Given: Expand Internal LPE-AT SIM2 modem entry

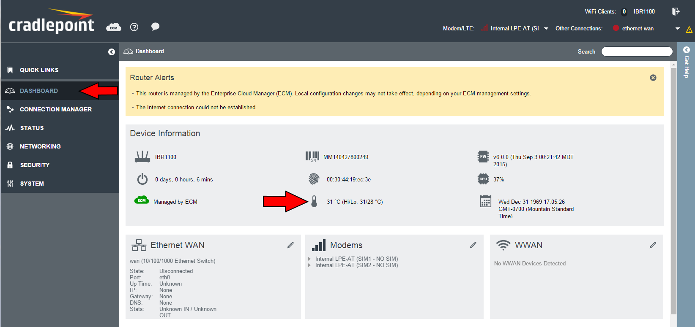Looking at the screenshot, I should 309,265.
